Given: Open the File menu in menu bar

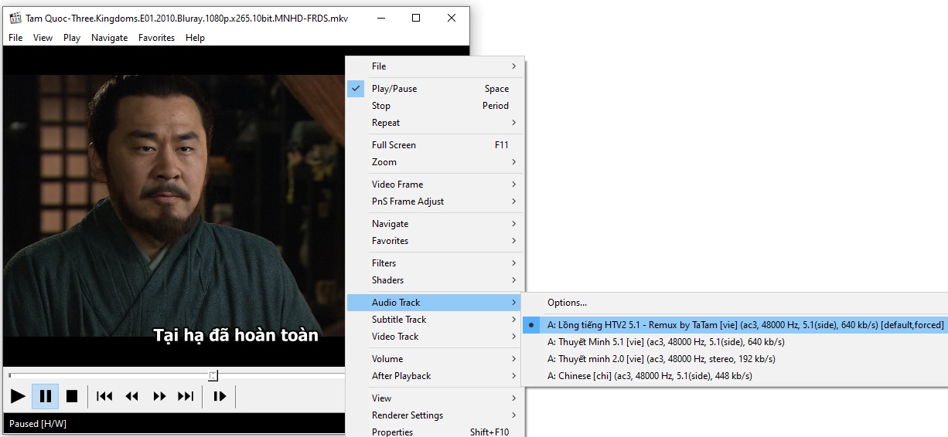Looking at the screenshot, I should 15,37.
